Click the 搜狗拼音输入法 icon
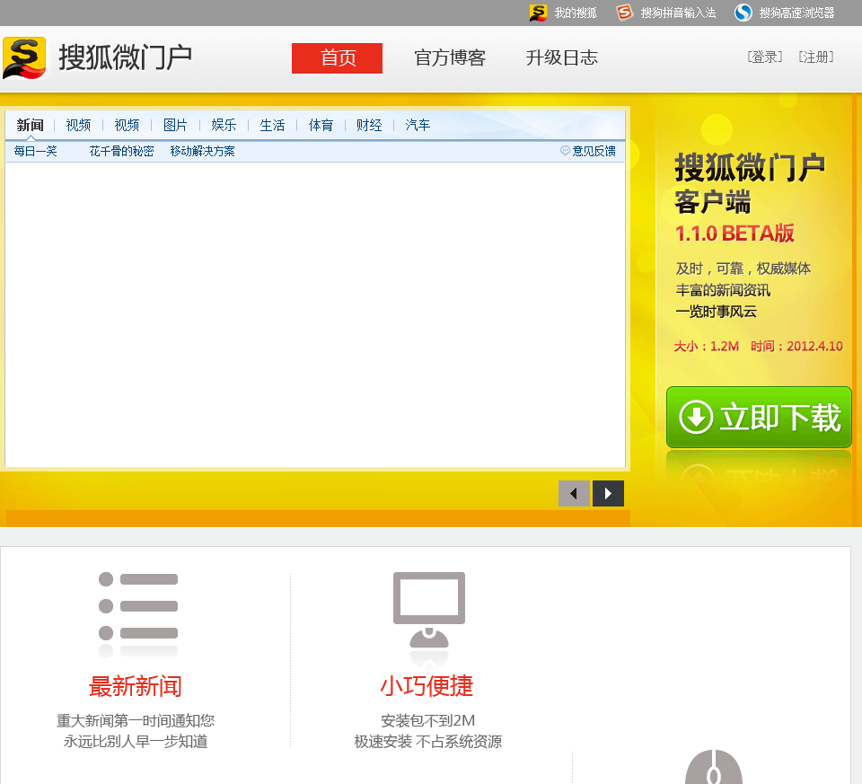Screen dimensions: 862x784 click(x=625, y=12)
